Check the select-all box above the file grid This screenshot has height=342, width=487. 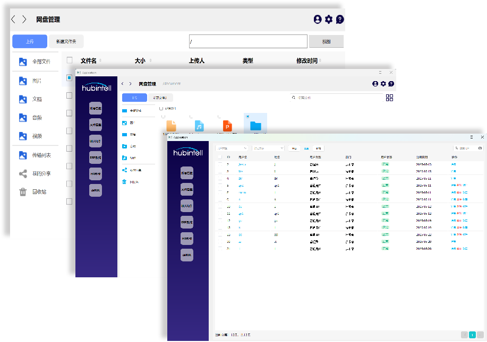[x=161, y=108]
